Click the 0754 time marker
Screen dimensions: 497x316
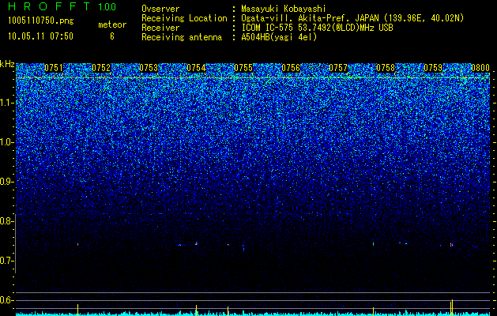click(x=196, y=68)
